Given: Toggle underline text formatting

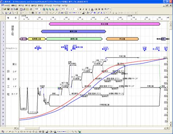Looking at the screenshot, I should (86, 9).
